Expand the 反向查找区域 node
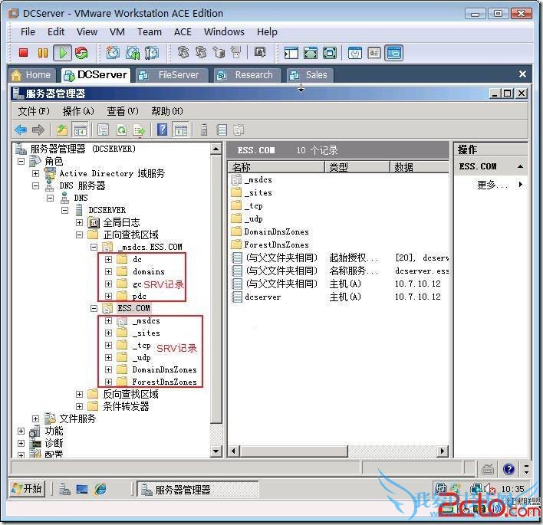 [79, 394]
